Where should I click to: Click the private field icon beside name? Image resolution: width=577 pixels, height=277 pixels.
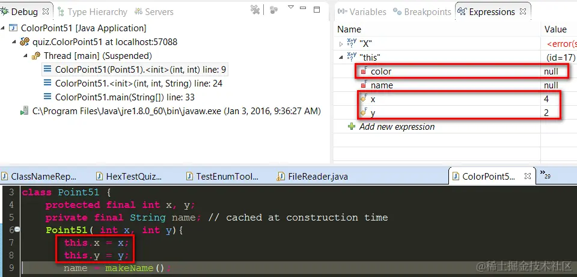364,85
